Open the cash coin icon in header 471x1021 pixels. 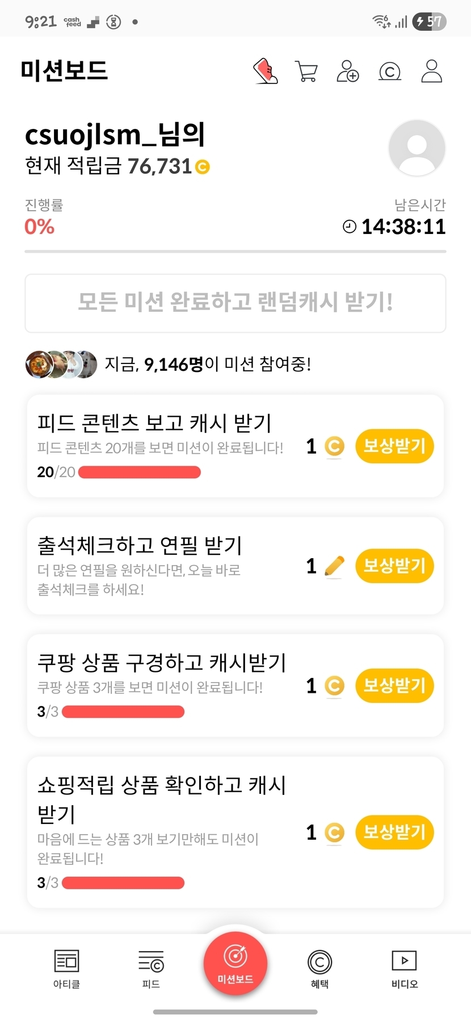pyautogui.click(x=389, y=72)
